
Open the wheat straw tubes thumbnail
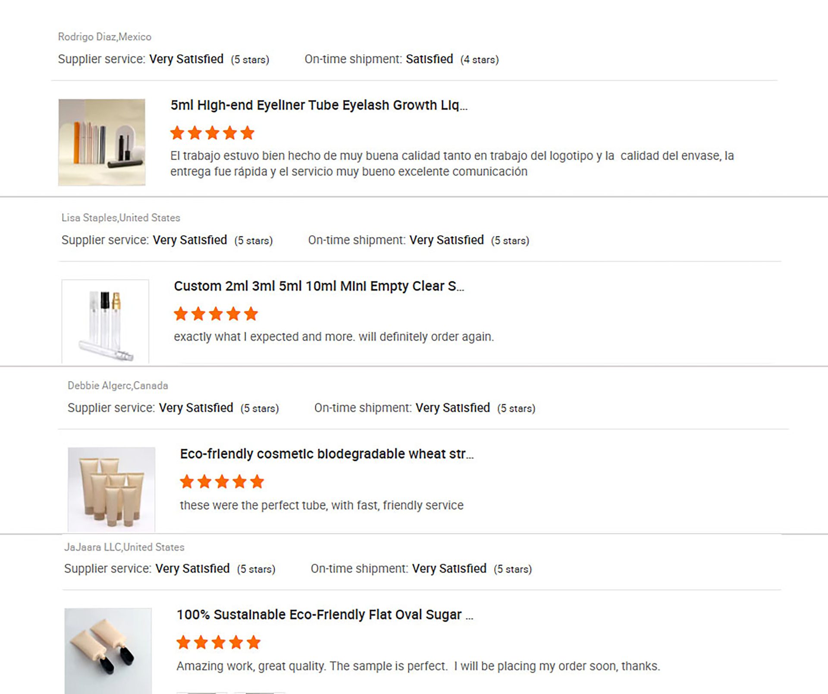111,489
